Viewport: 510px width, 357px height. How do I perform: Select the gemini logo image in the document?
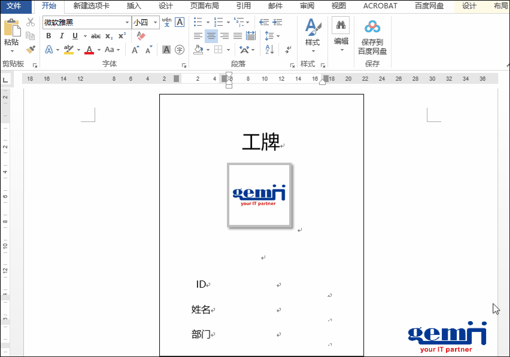259,195
